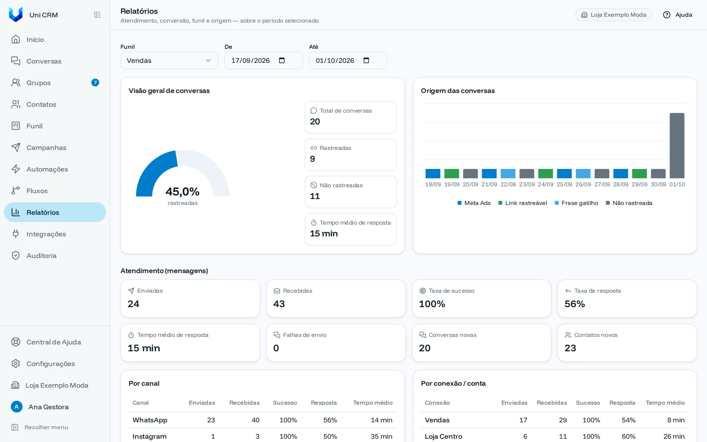The height and width of the screenshot is (442, 707).
Task: Collapse sidebar using the panel icon beside Uni CRM
Action: point(97,15)
